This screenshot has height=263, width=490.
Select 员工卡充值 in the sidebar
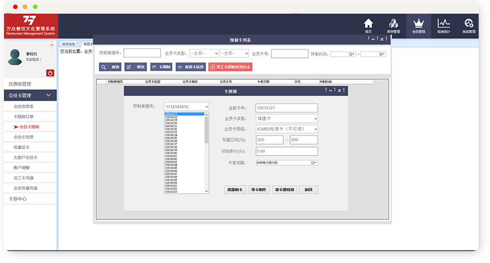tap(24, 178)
